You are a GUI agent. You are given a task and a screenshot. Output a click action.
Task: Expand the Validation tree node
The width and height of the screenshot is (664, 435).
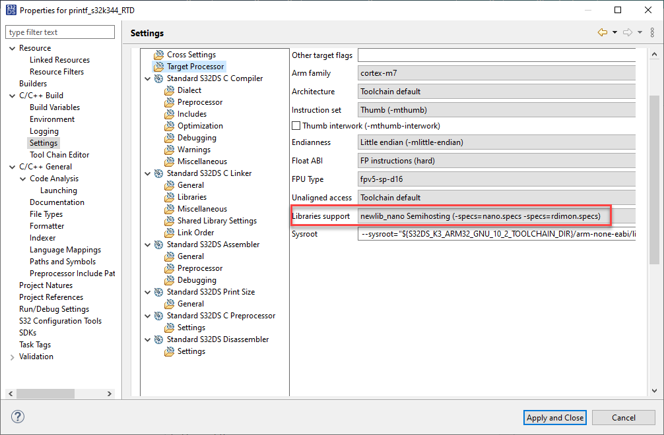pos(13,357)
